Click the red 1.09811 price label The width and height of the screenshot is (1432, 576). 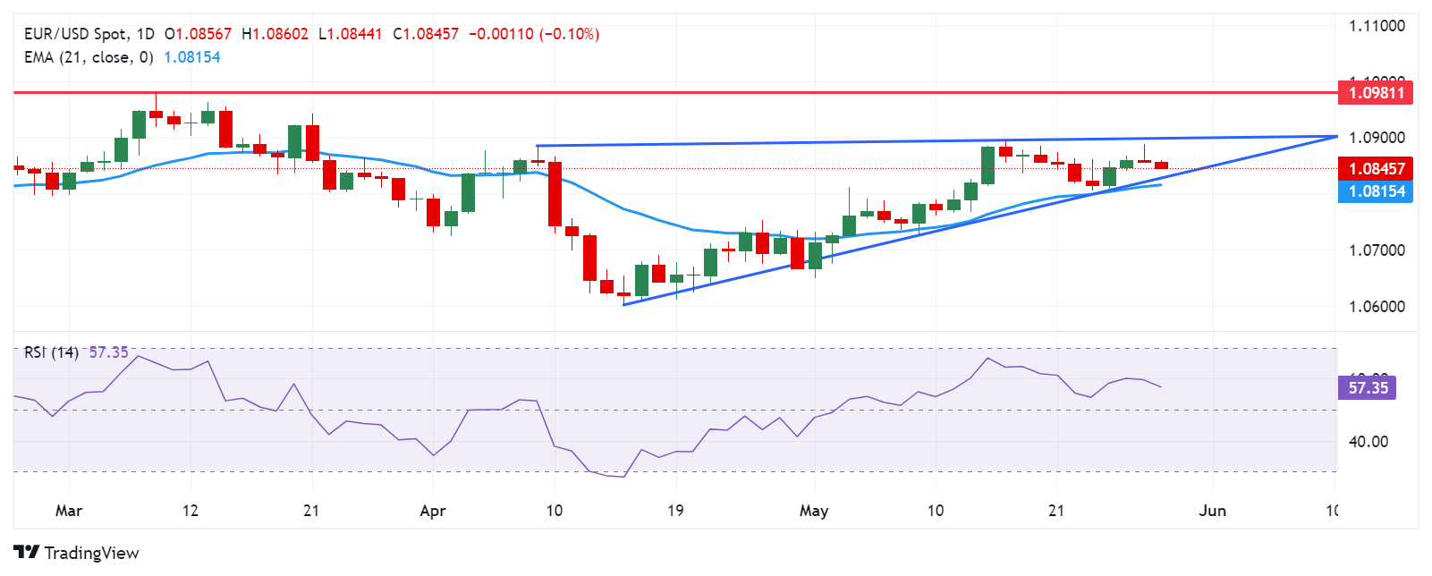point(1376,93)
